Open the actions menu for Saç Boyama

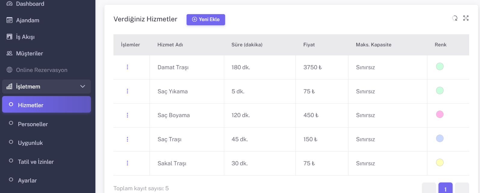coord(127,115)
